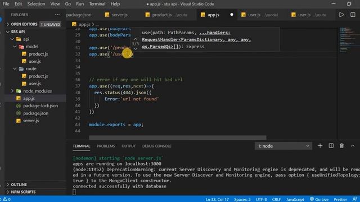
Task: Click the warning count icon in status bar
Action: [5, 199]
